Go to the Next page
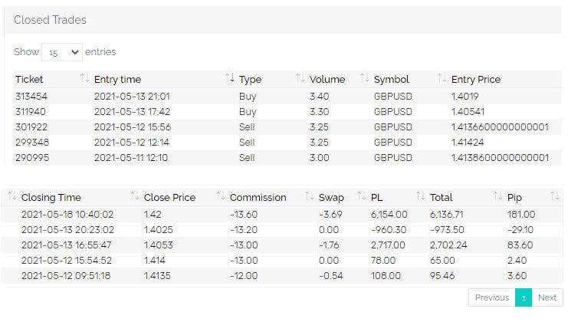This screenshot has height=322, width=568. (547, 297)
